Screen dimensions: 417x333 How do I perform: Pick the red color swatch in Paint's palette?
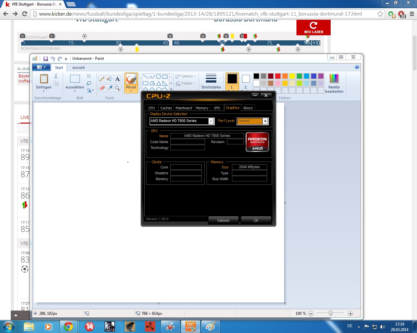[278, 76]
